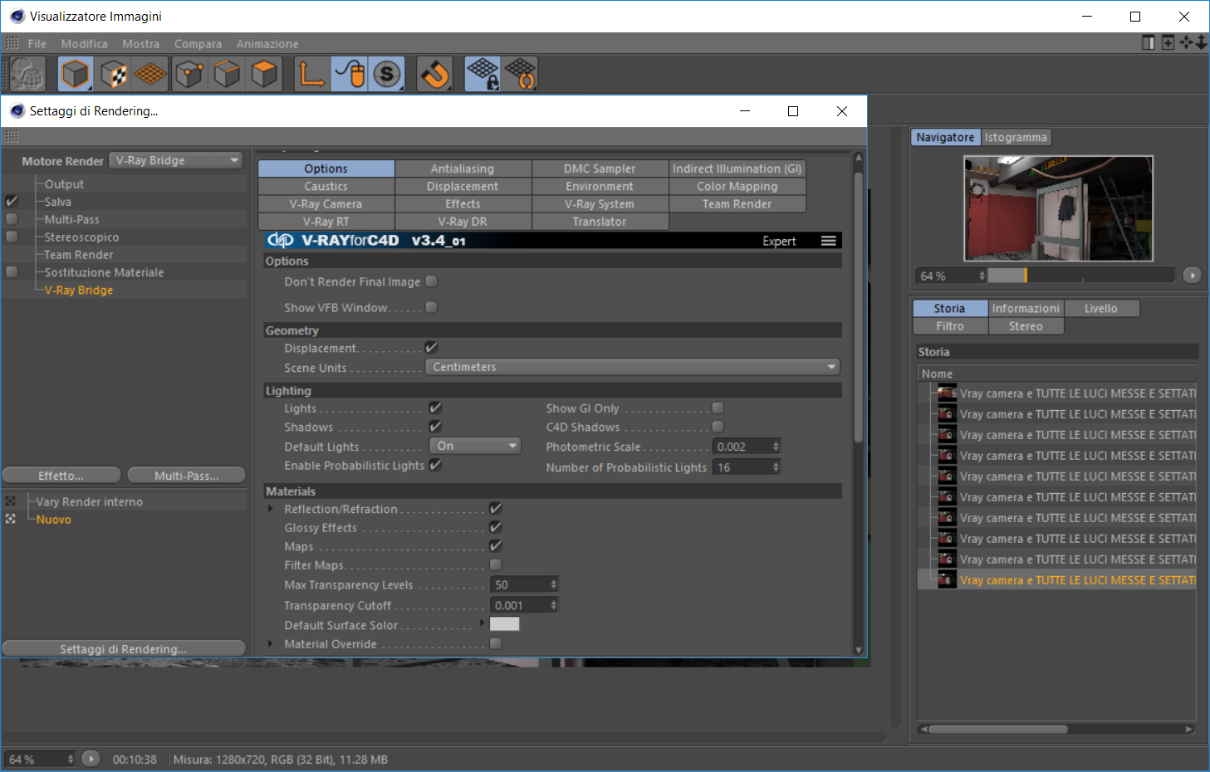Enable the Multi-Pass checkbox
This screenshot has height=772, width=1210.
(12, 219)
